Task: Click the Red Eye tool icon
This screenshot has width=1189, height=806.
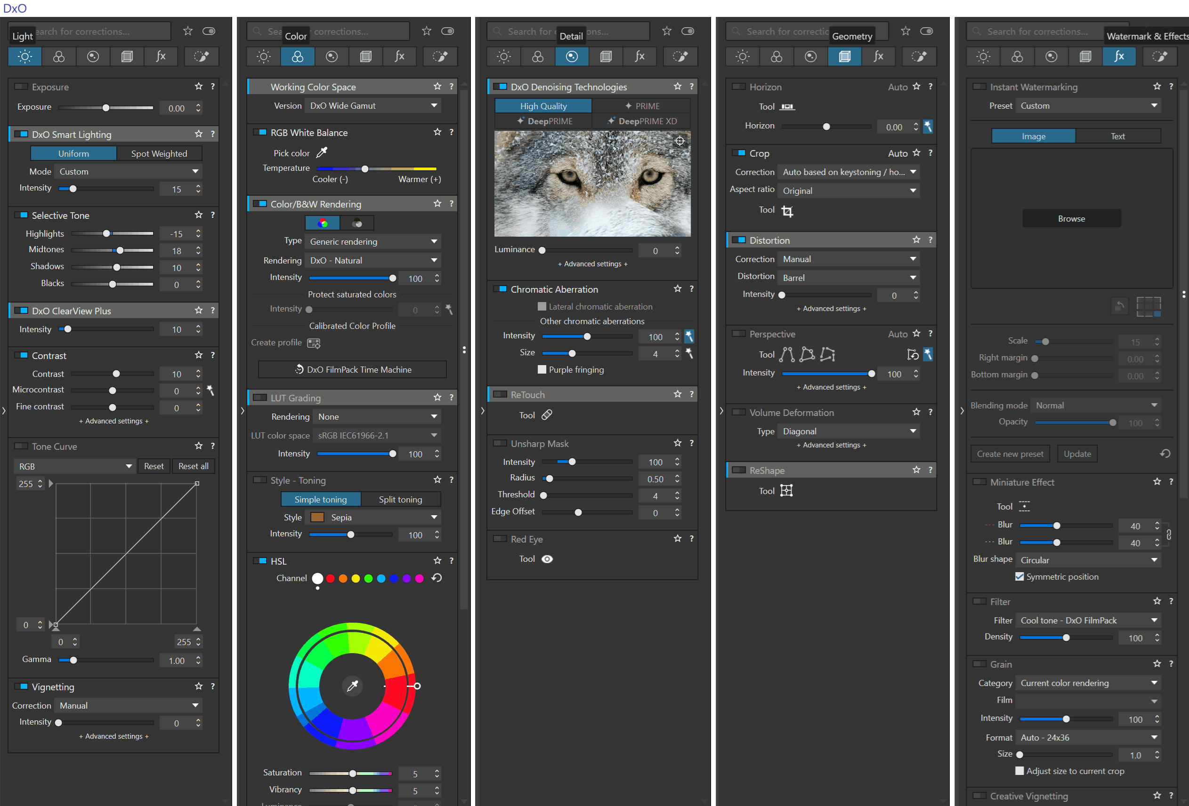Action: coord(547,559)
